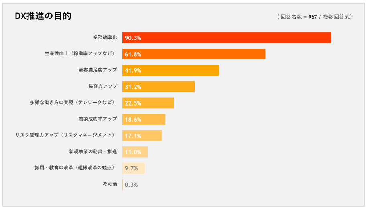
Task: Click the 顧客満足度アップ axis label
Action: point(98,70)
